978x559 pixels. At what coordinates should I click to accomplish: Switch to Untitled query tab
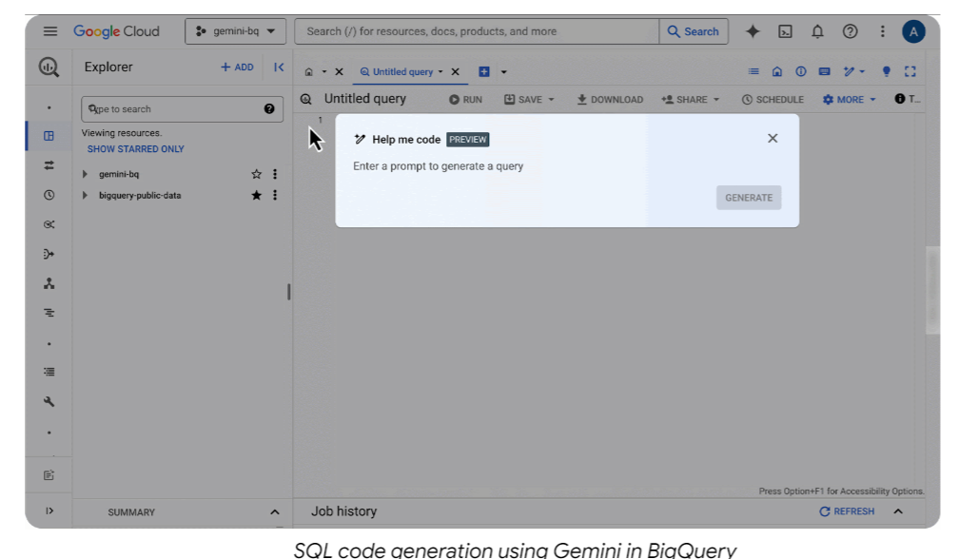397,71
